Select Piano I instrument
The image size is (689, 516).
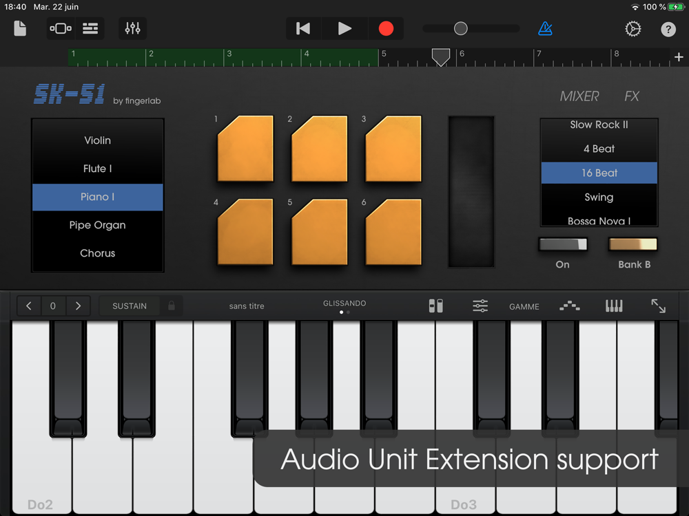[98, 197]
